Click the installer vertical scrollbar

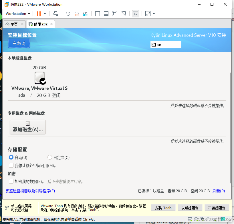tap(231, 128)
